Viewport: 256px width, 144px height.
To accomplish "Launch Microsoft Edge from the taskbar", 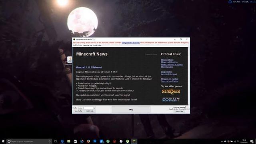I will [x=62, y=141].
